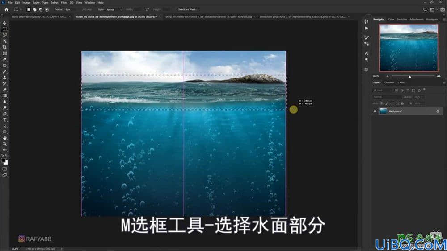Click the Background layer lock icon
The image size is (447, 251).
438,111
